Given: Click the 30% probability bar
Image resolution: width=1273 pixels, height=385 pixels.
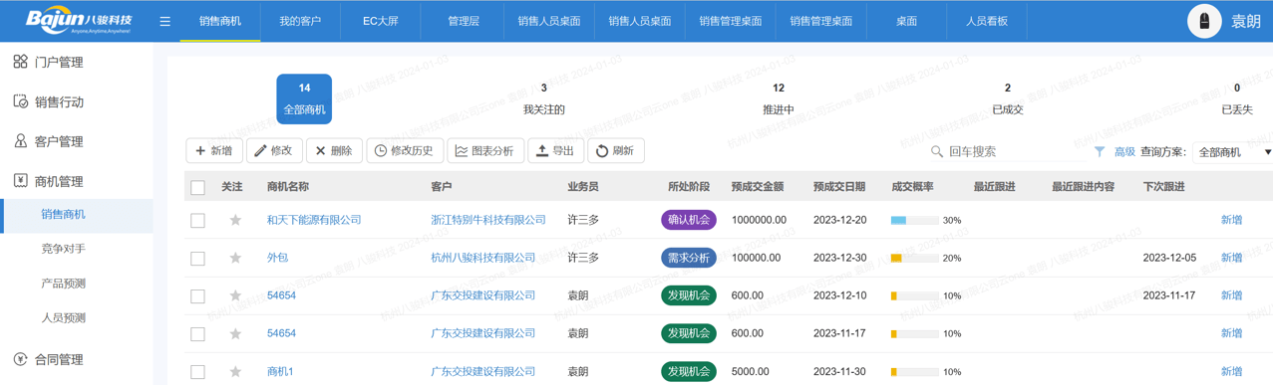Looking at the screenshot, I should [914, 220].
